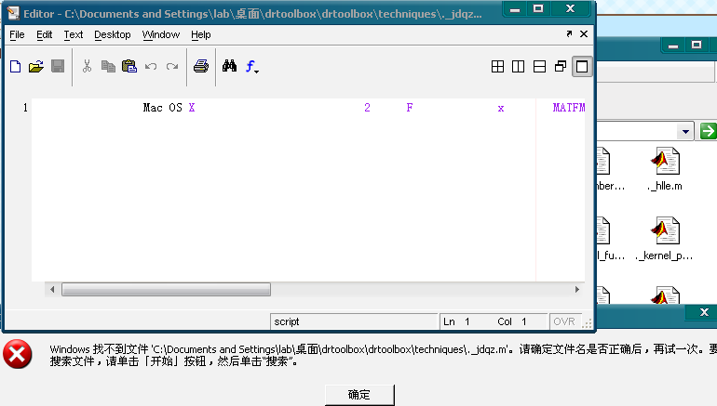Create a new M-file with the blank page icon
The image size is (717, 406).
pos(16,67)
